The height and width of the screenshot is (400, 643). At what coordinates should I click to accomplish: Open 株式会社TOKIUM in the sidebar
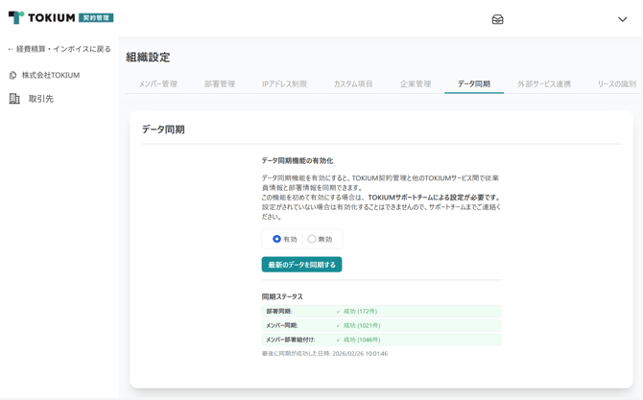point(51,75)
